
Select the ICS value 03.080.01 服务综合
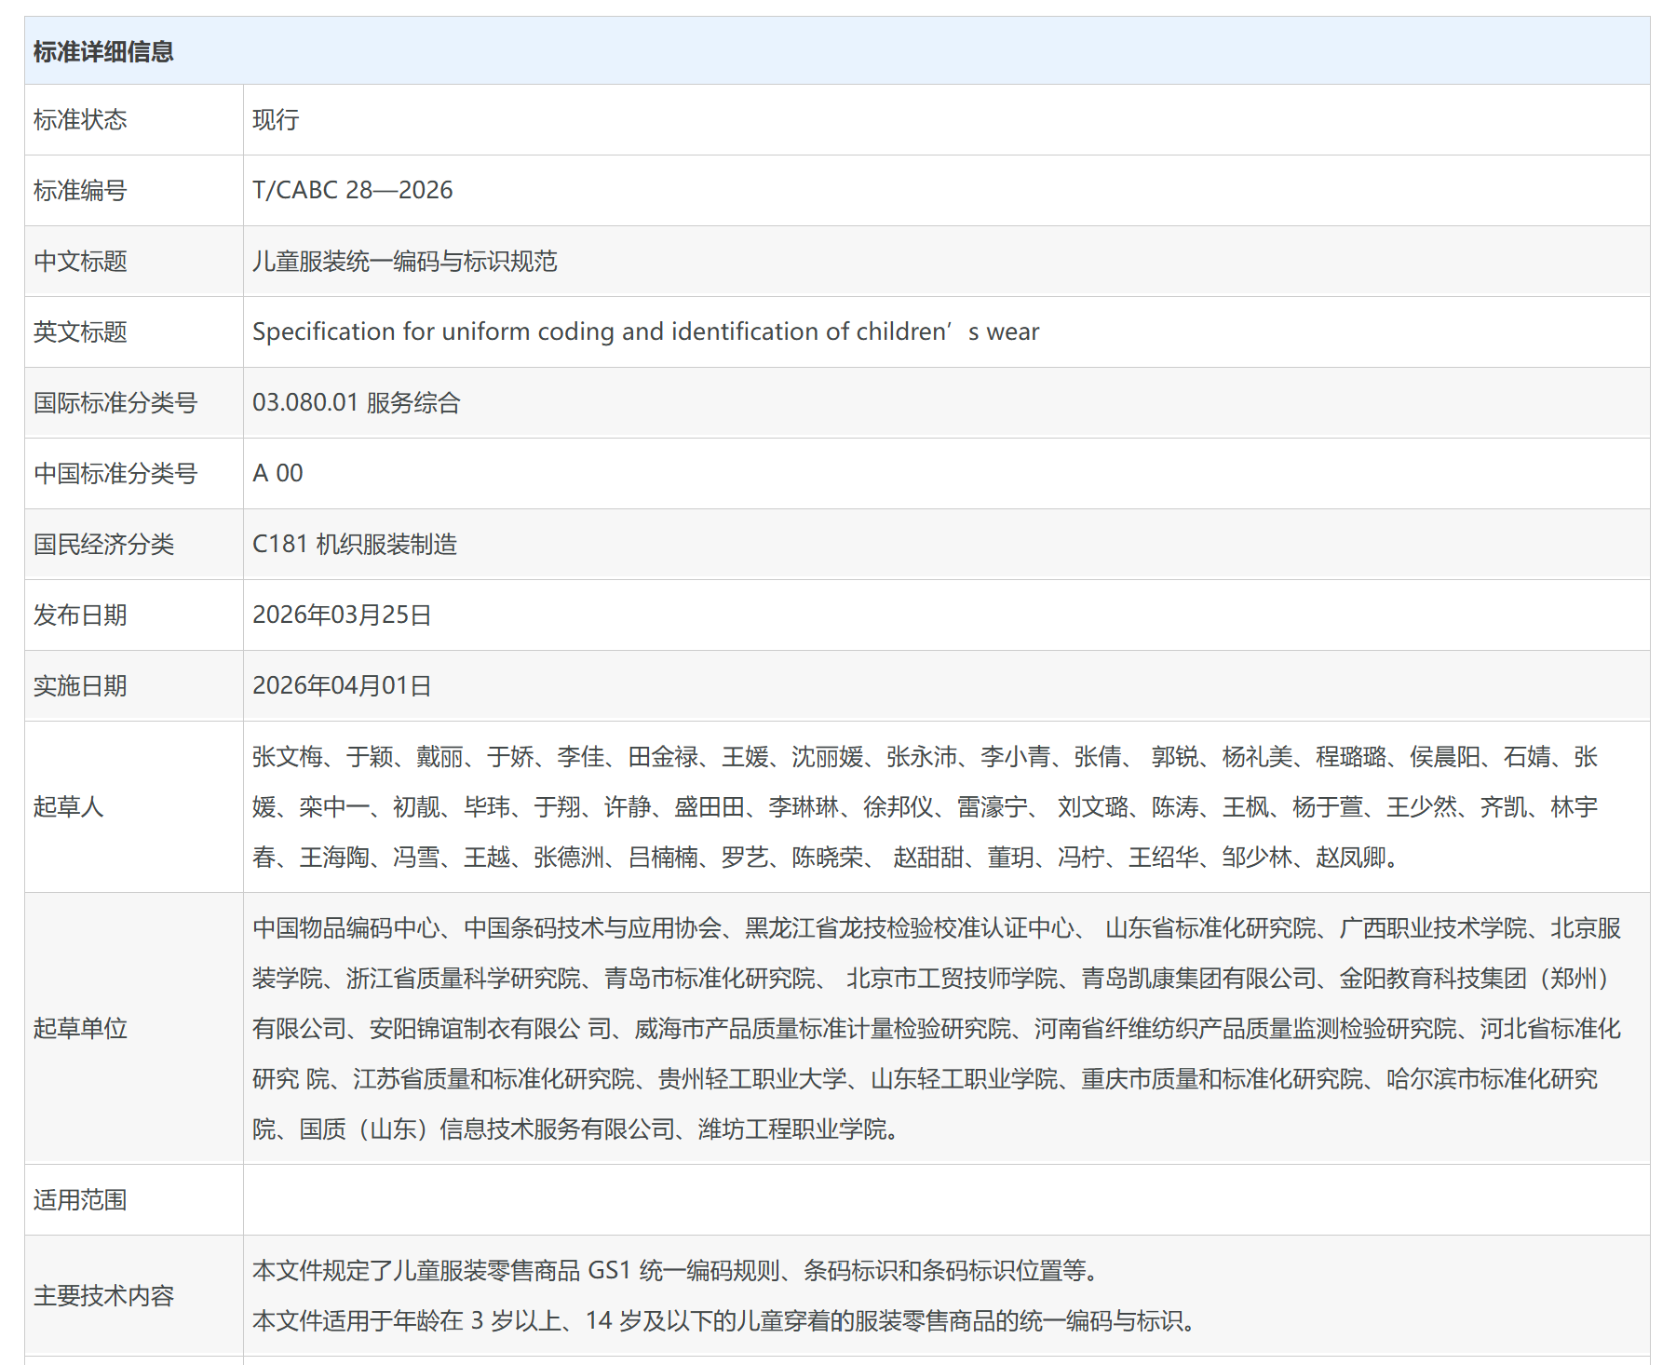pyautogui.click(x=356, y=403)
